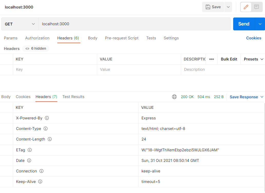
Task: Open the Settings tab
Action: pos(171,38)
